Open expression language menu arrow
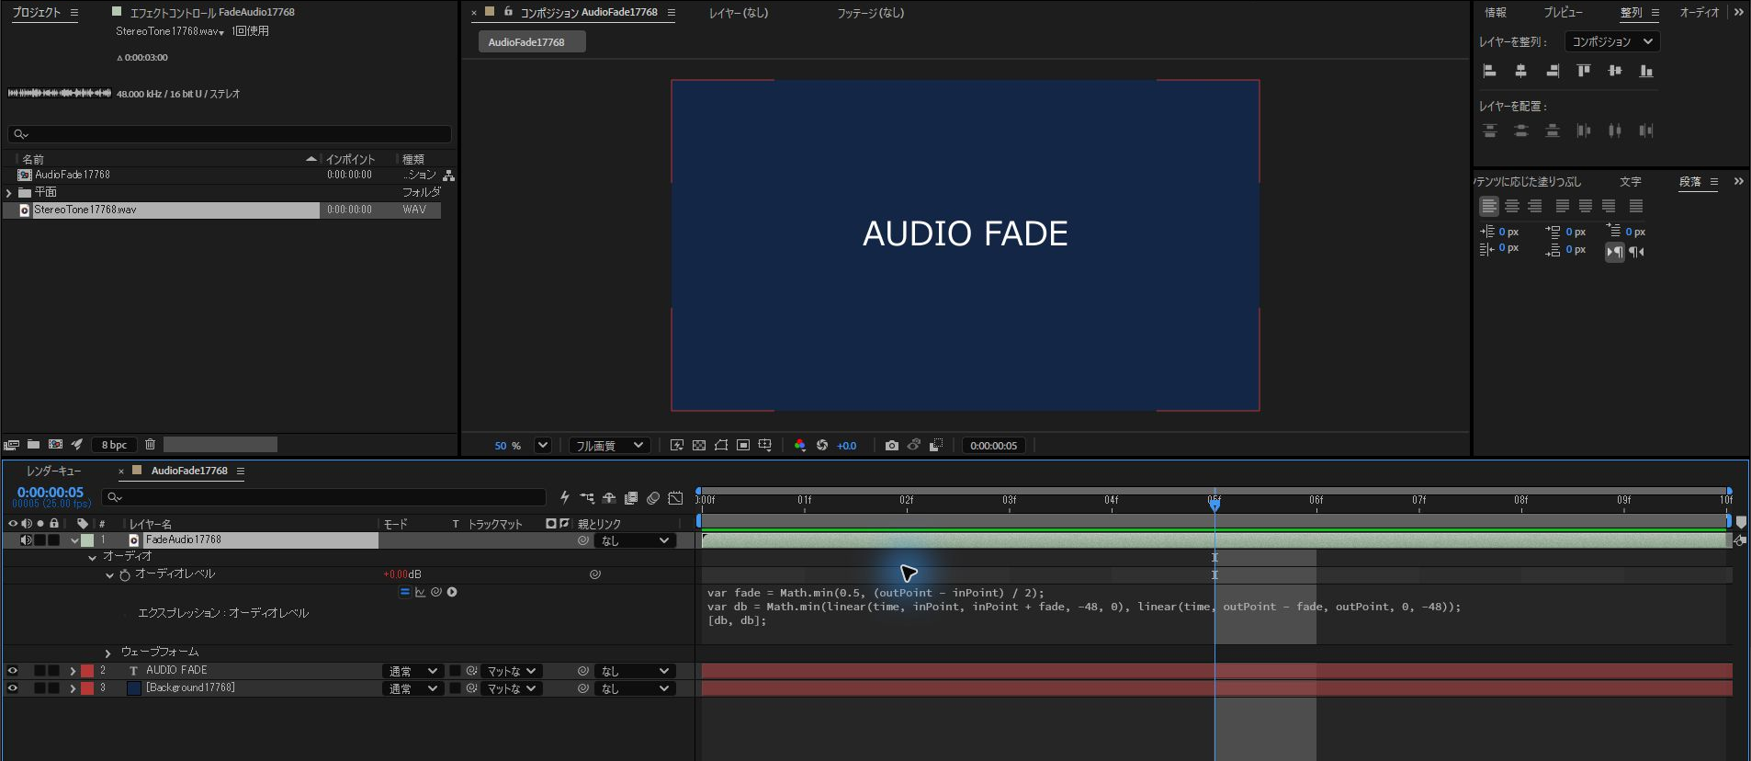This screenshot has height=761, width=1751. tap(452, 592)
